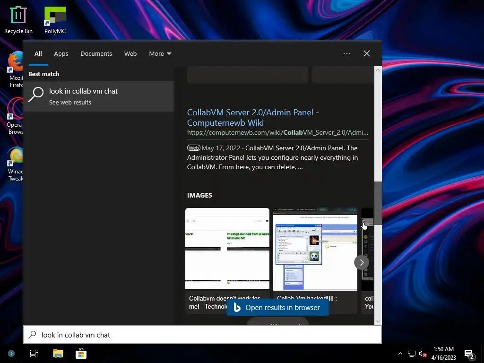484x363 pixels.
Task: Open Task View on the taskbar
Action: [34, 354]
